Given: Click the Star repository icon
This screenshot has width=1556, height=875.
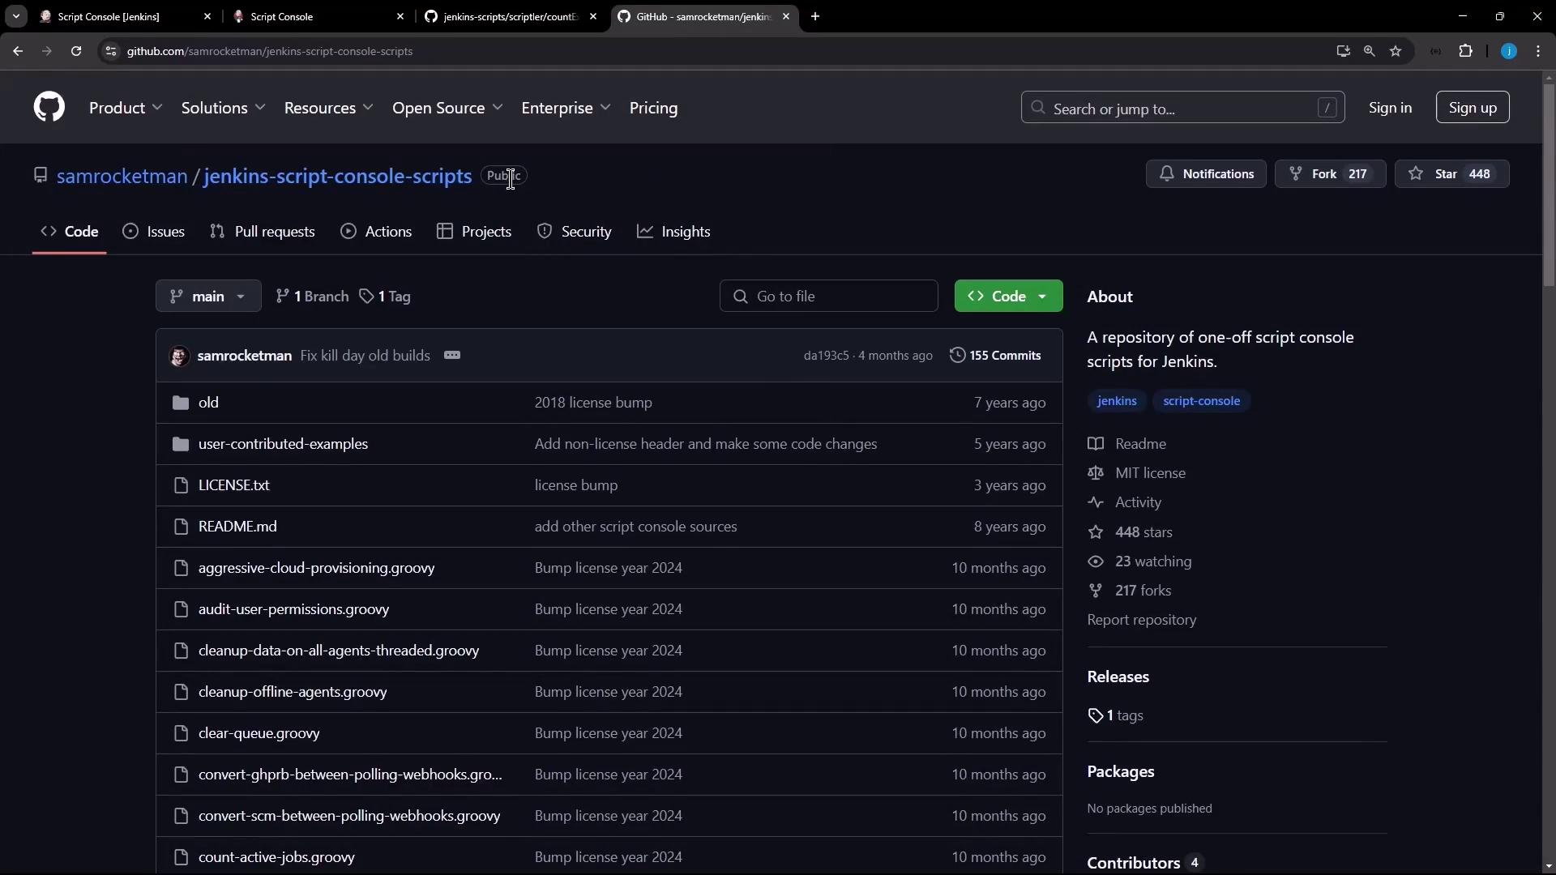Looking at the screenshot, I should (1416, 174).
